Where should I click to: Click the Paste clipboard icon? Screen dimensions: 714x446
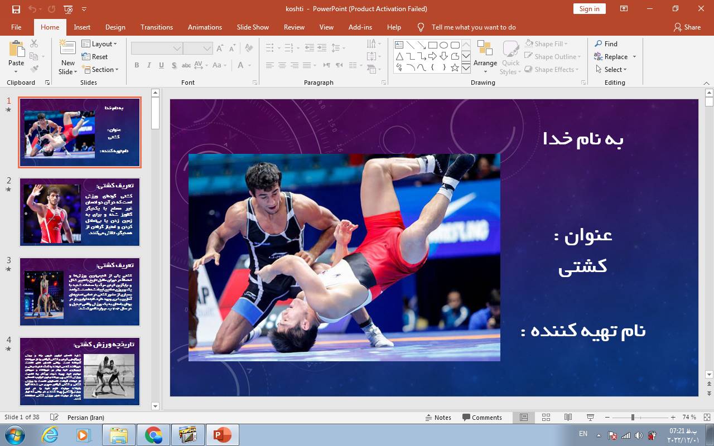16,50
